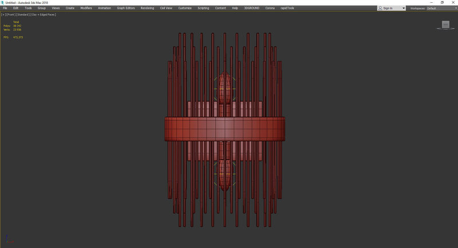
Task: Open the File menu
Action: 5,8
